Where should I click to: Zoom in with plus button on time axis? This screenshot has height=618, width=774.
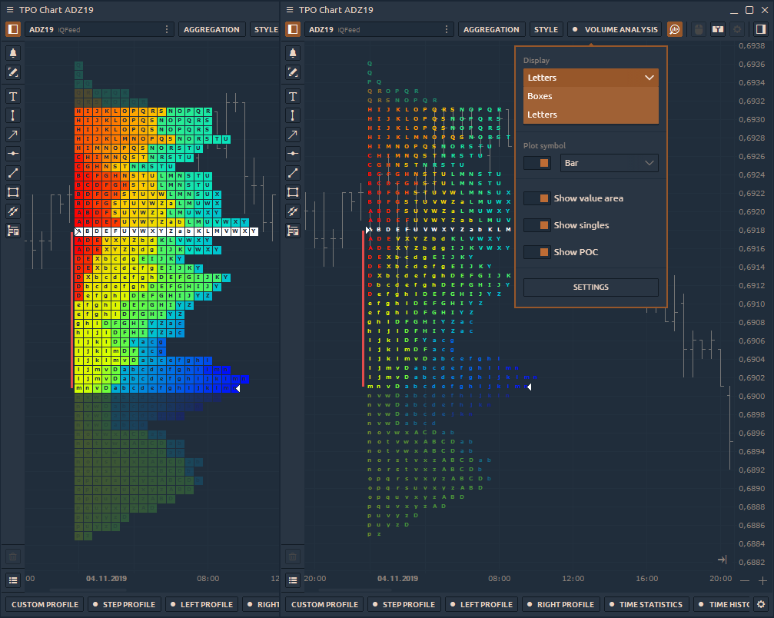click(x=762, y=580)
